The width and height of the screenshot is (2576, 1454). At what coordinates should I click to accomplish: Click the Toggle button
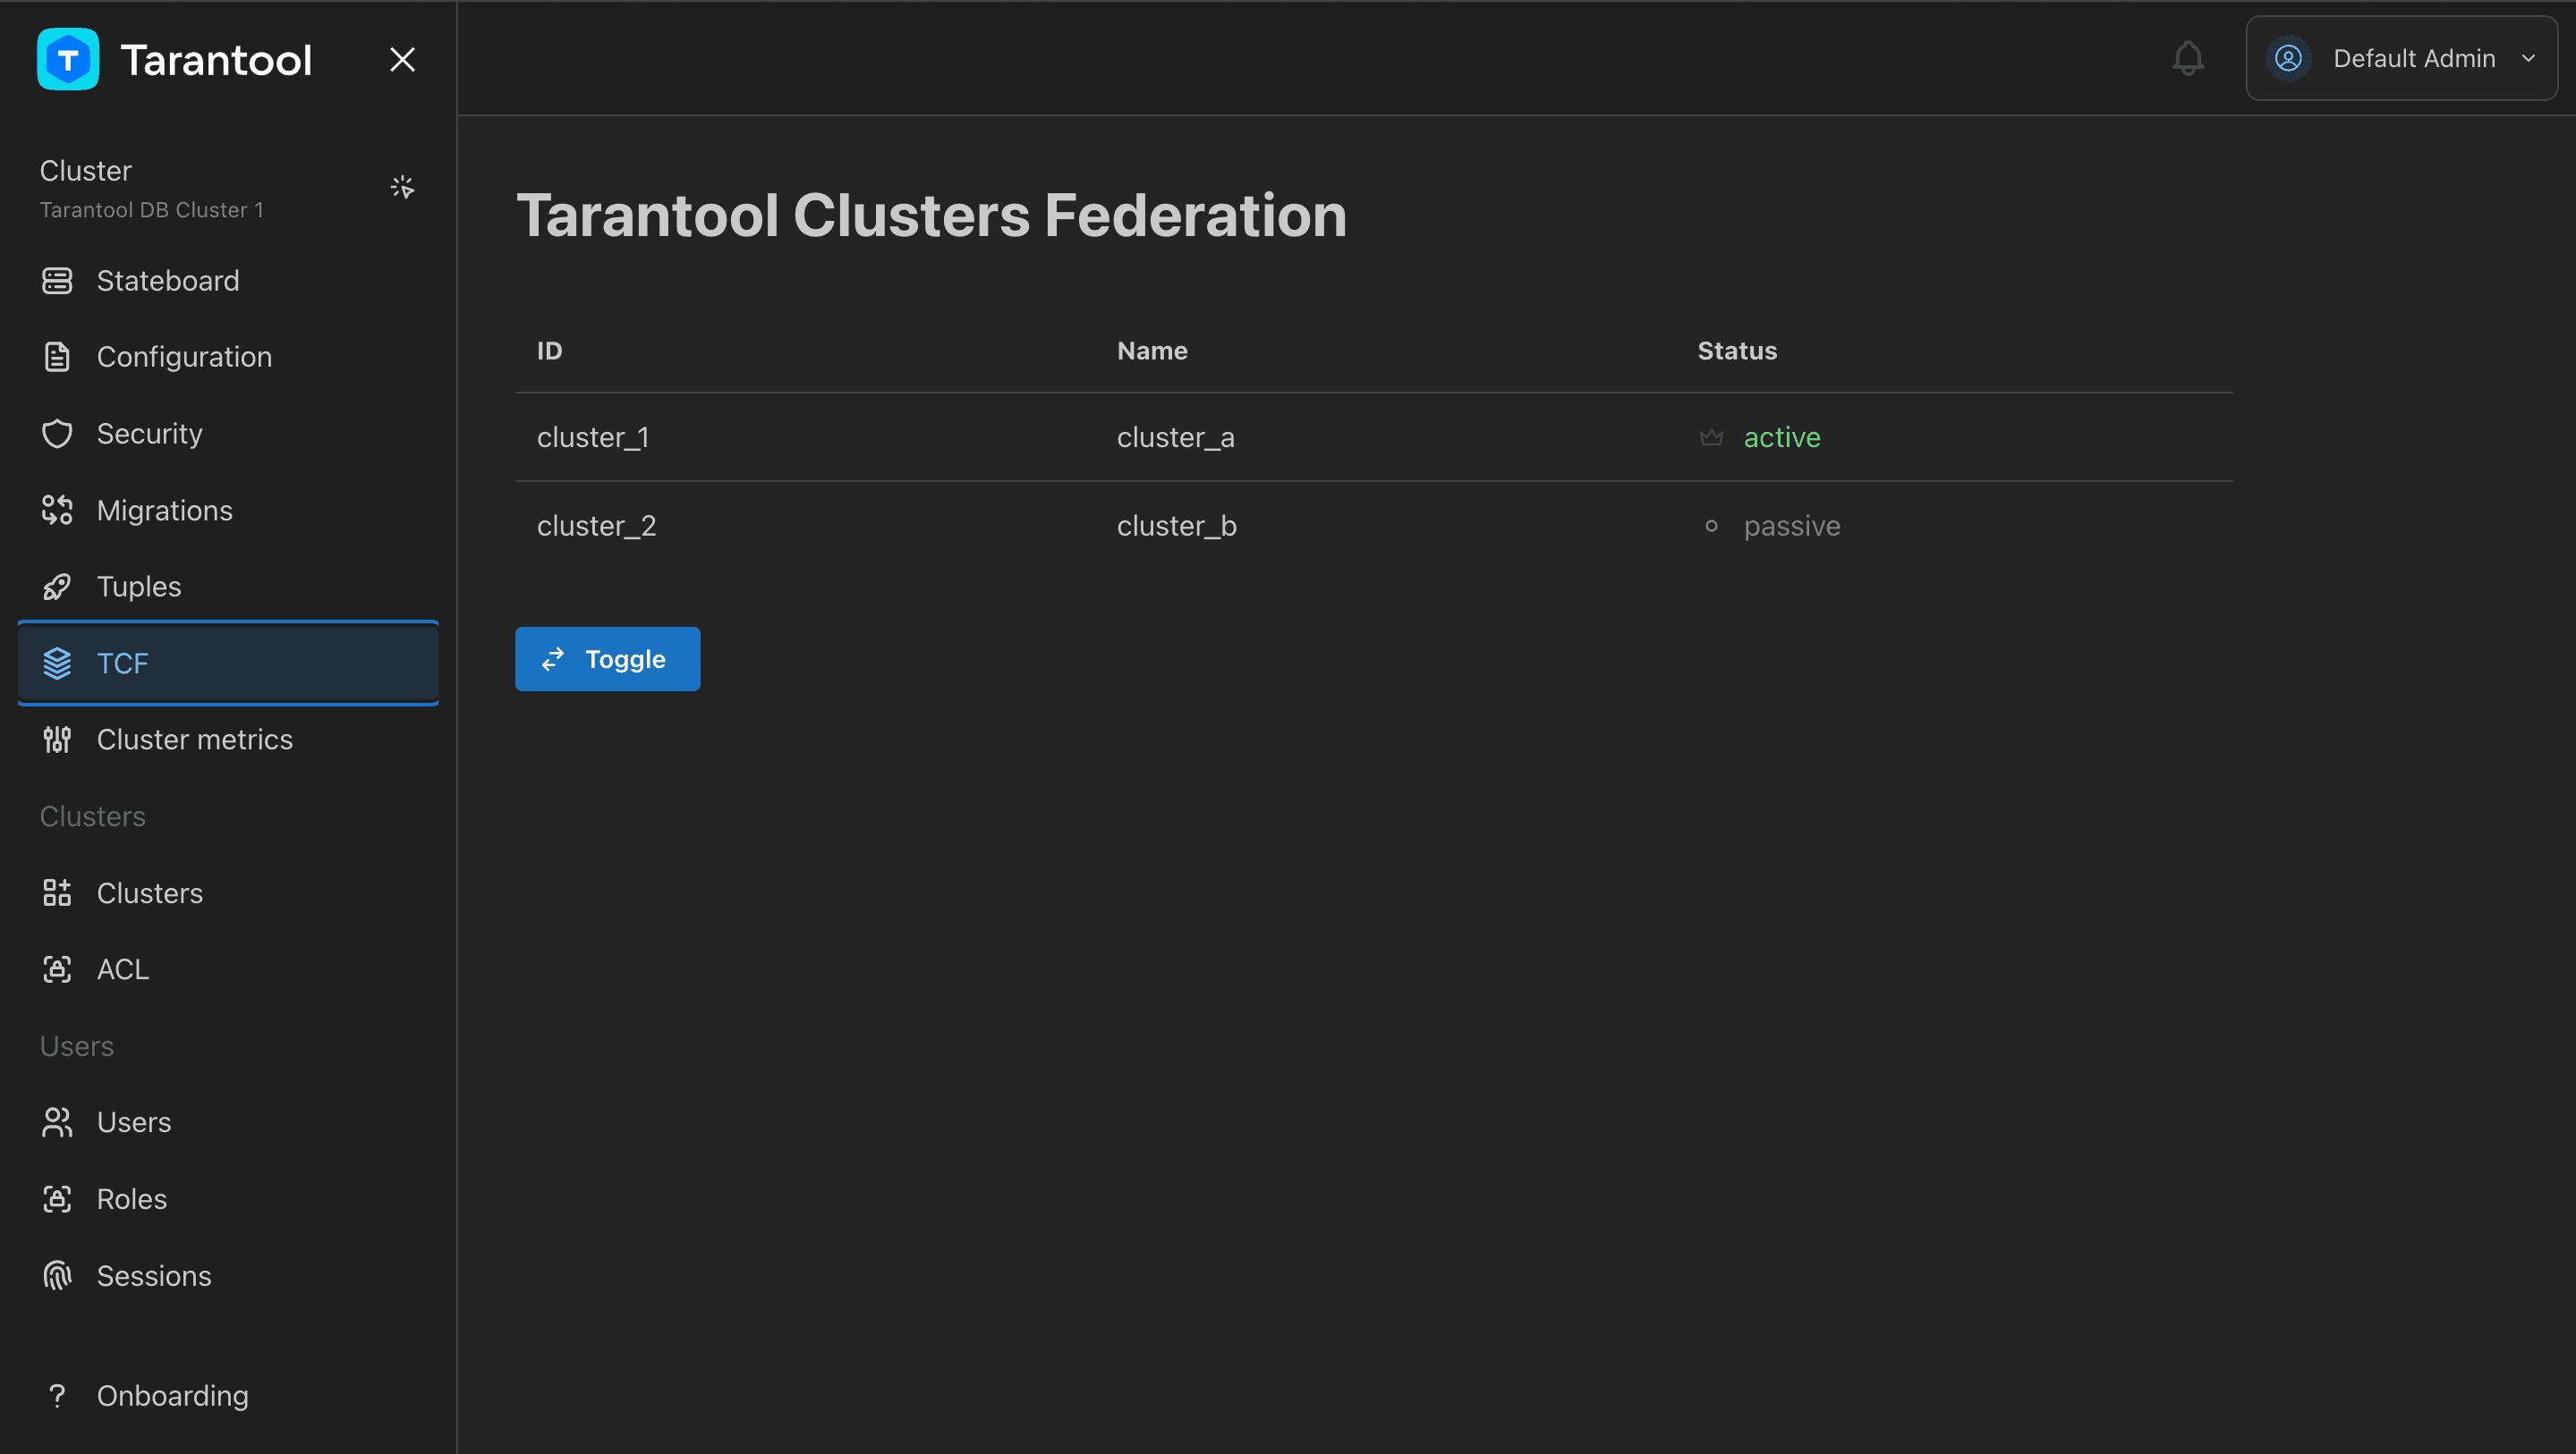pos(607,660)
